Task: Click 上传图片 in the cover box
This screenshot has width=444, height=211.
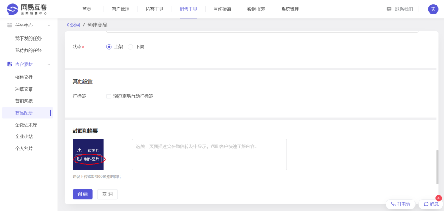Action: (x=88, y=150)
